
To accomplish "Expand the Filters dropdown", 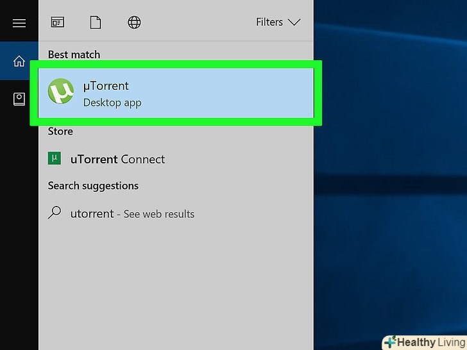I will click(x=278, y=22).
